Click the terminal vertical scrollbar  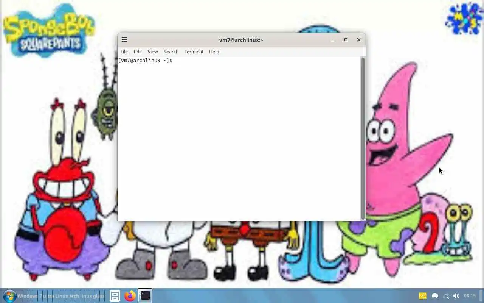(x=363, y=138)
